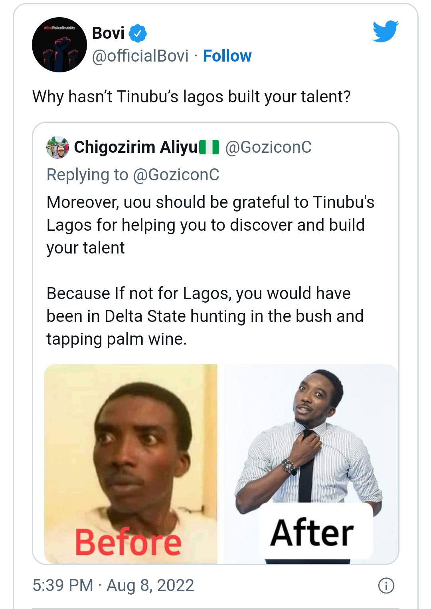Screen dimensions: 431x609
Task: Click the "Moreover, uou should be grateful" paragraph
Action: (210, 225)
